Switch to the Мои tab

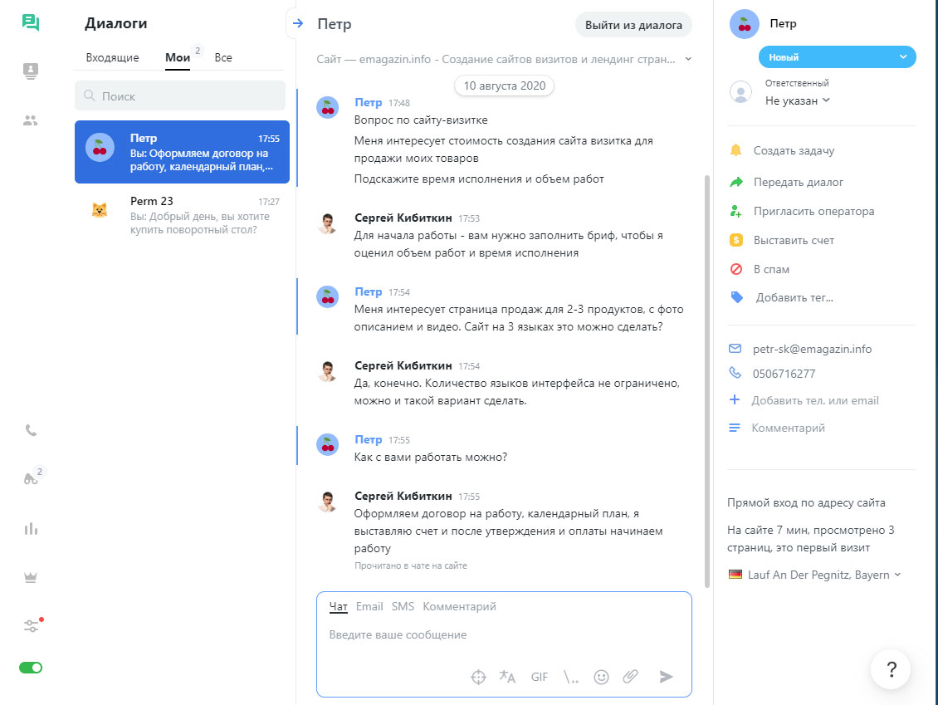178,57
